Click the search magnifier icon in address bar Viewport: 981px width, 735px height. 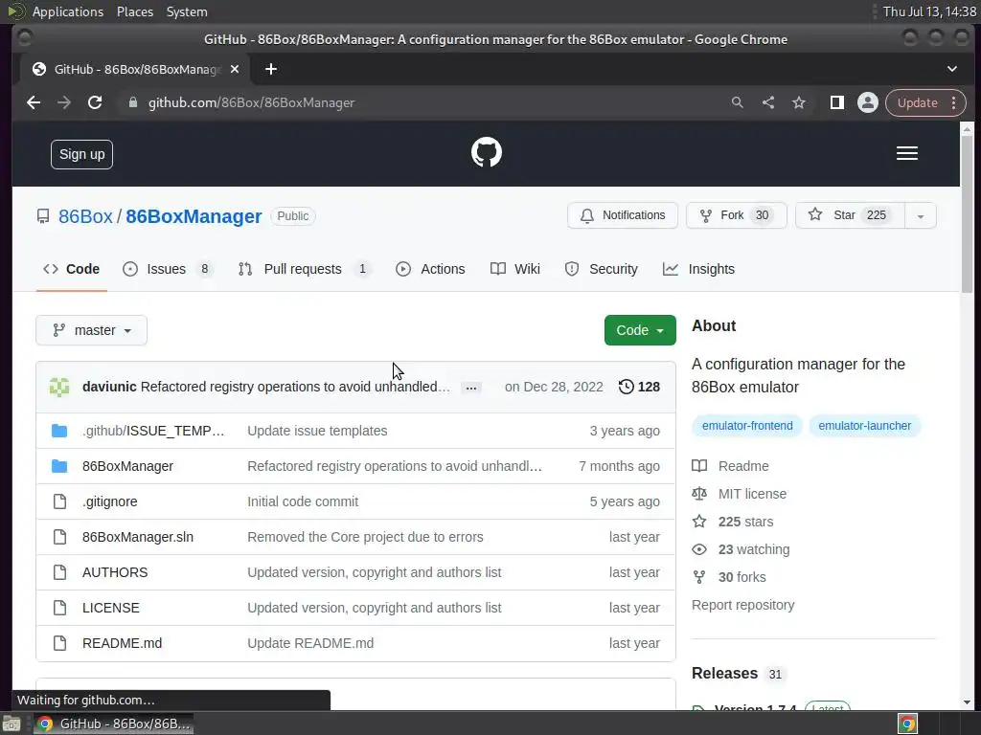tap(737, 102)
